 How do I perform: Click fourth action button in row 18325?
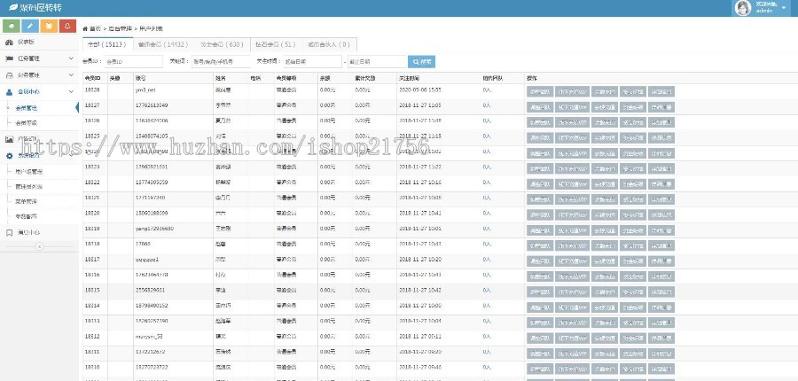(x=632, y=138)
